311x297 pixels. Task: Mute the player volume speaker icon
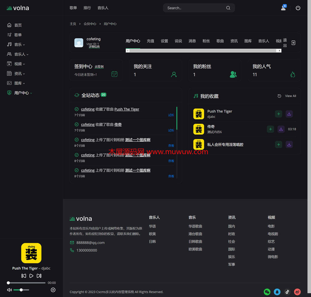(9, 290)
